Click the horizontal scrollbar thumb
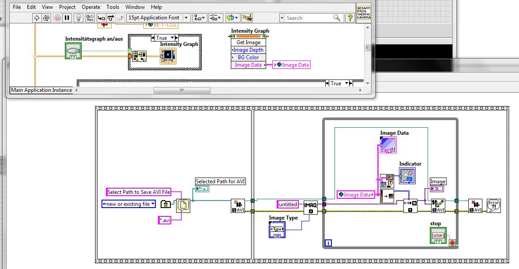 pos(182,90)
